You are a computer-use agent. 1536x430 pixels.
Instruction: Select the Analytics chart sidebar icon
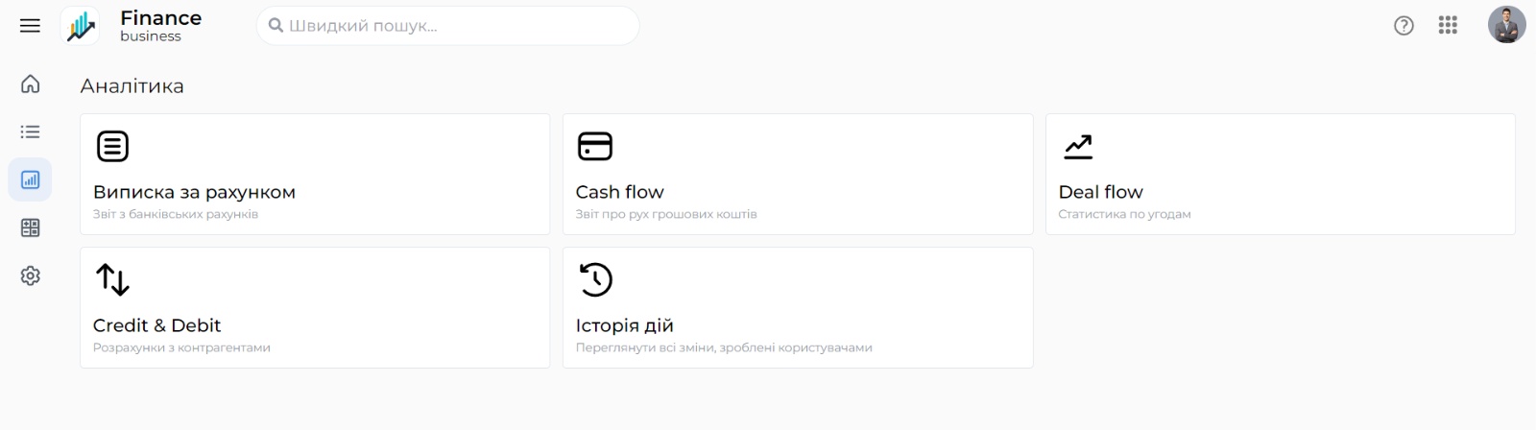point(31,180)
